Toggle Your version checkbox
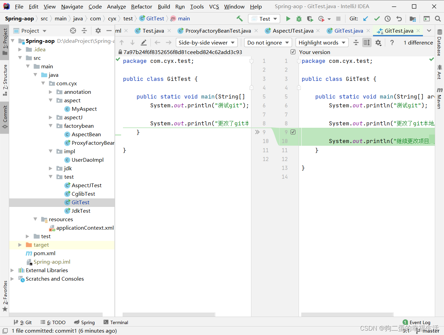Image resolution: width=444 pixels, height=335 pixels. (x=293, y=52)
